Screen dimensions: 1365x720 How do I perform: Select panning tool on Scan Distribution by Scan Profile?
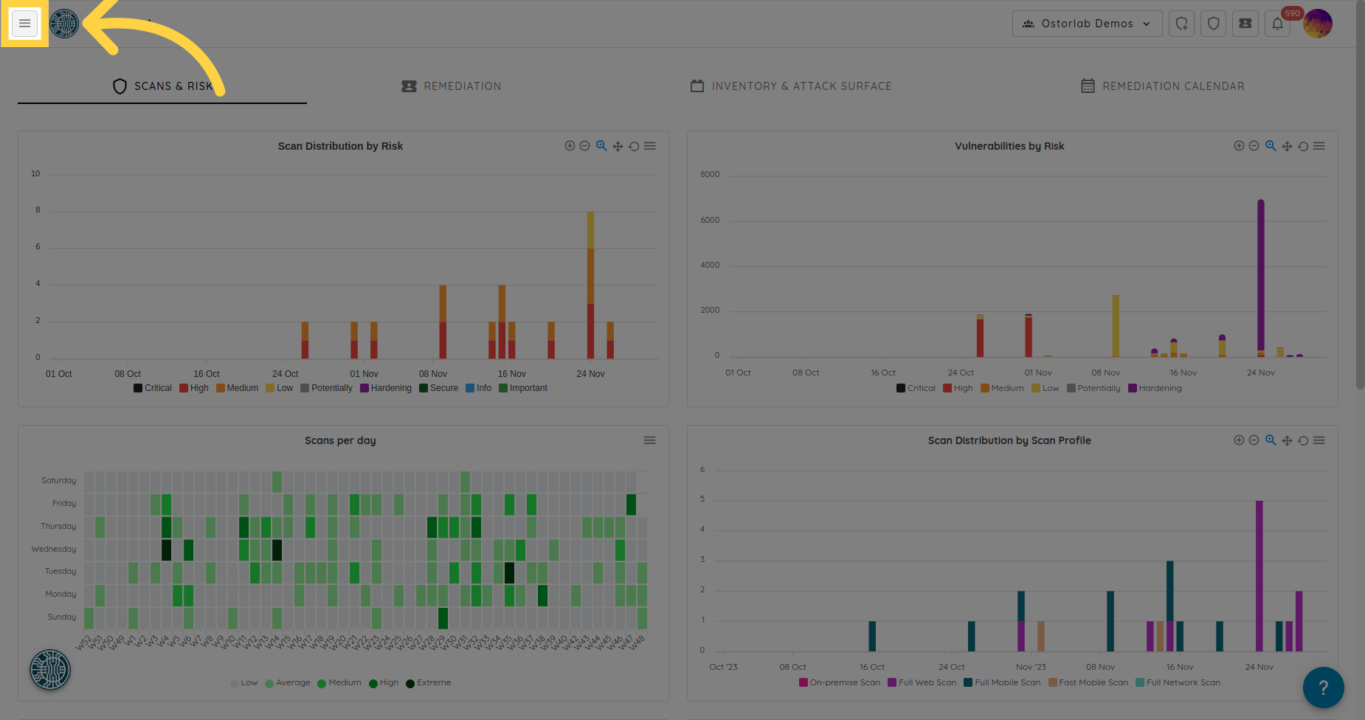tap(1287, 440)
